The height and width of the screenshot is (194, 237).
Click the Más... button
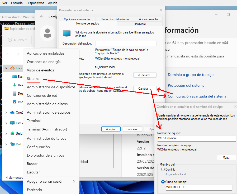tap(226, 158)
